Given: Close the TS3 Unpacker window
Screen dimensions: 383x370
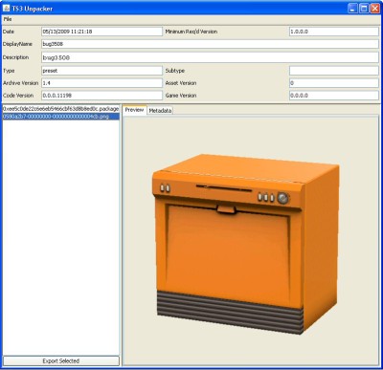Looking at the screenshot, I should 374,9.
